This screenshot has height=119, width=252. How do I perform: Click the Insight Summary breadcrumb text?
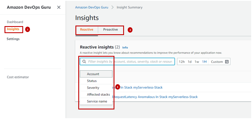pos(130,7)
